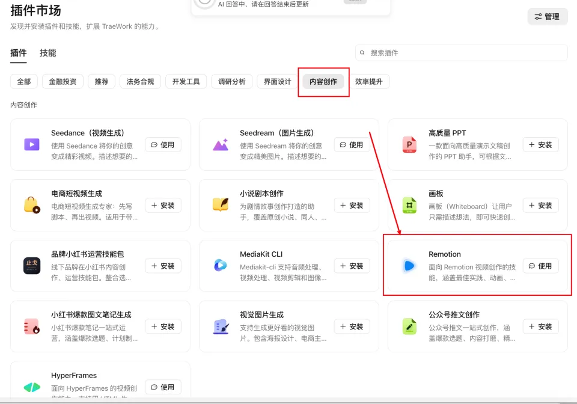Open the MediaKit CLI title
Viewport: 577px width, 404px height.
pos(261,254)
